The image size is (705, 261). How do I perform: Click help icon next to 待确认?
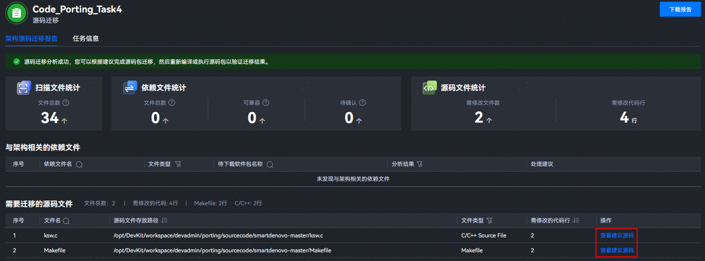[x=362, y=103]
